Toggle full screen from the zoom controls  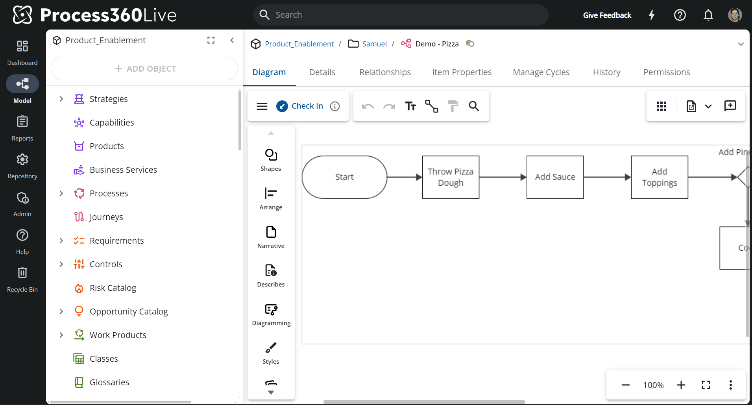click(706, 385)
